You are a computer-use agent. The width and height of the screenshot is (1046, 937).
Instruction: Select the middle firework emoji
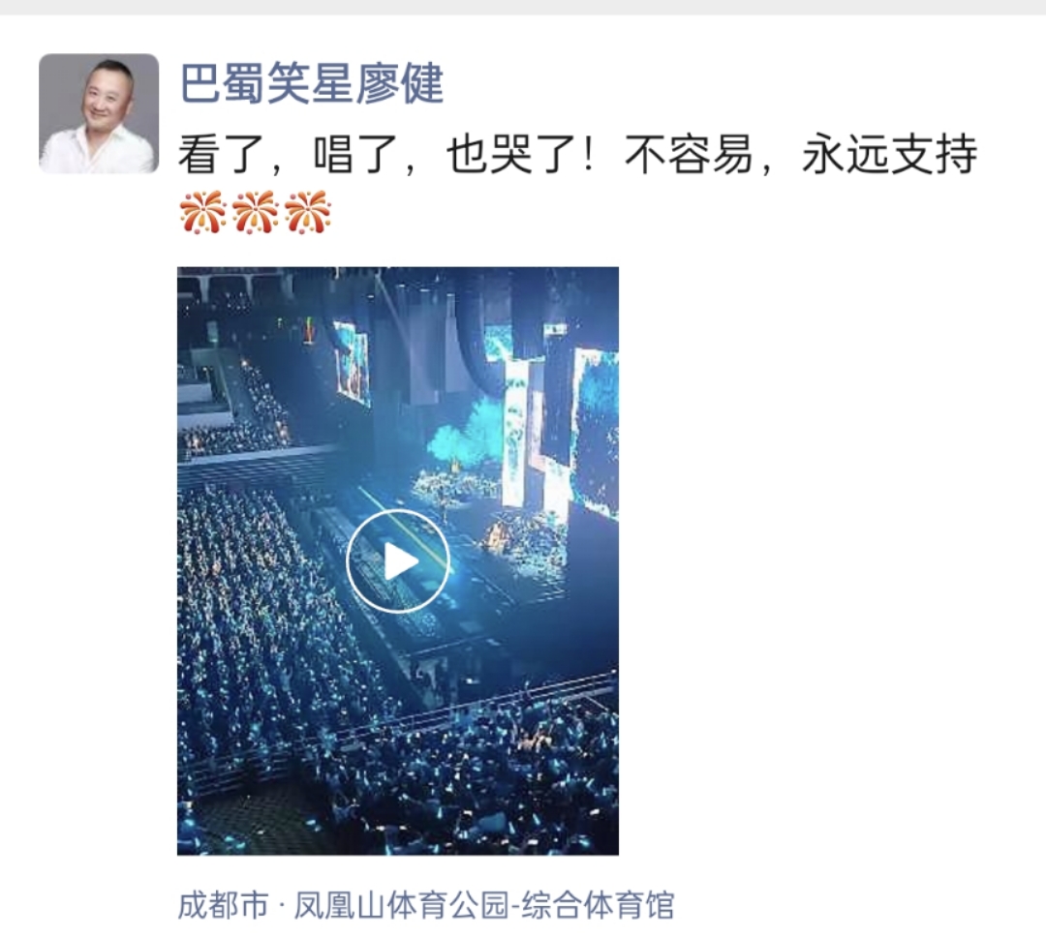(x=256, y=212)
